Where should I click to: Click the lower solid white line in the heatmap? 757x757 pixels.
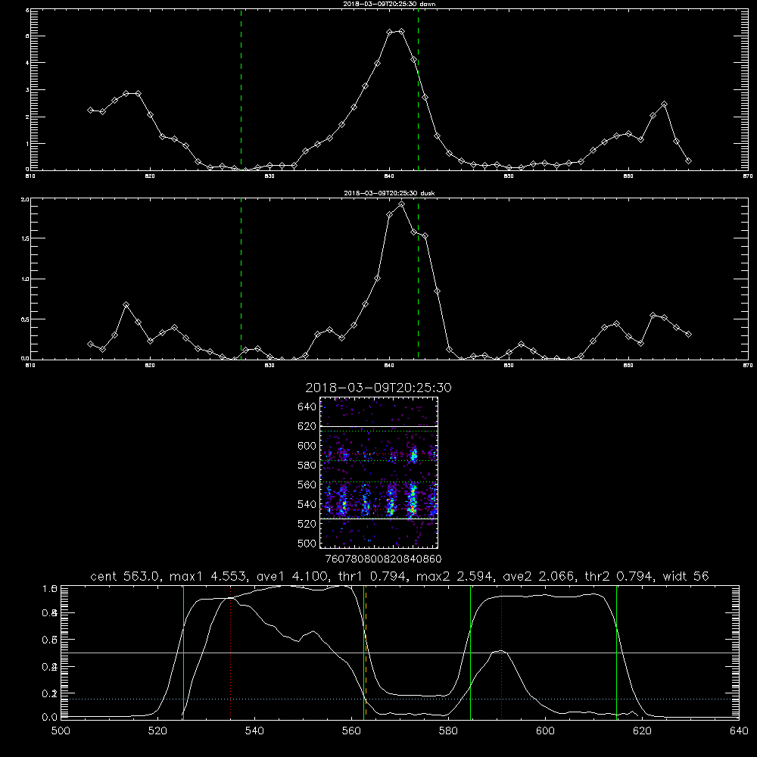[379, 519]
